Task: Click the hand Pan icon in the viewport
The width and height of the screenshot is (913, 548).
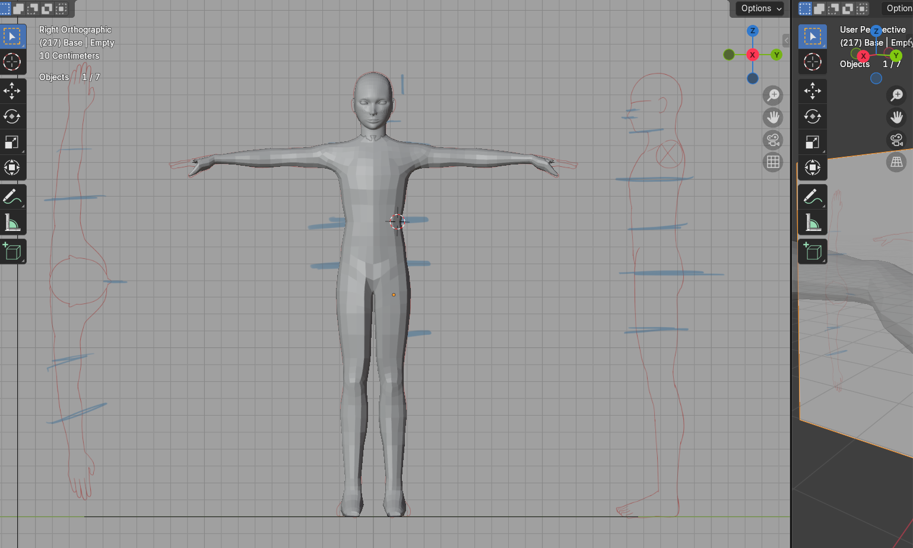Action: click(x=773, y=118)
